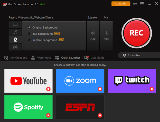This screenshot has height=122, width=160.
Task: Click the iTop Screen Recorder logo icon
Action: [5, 4]
